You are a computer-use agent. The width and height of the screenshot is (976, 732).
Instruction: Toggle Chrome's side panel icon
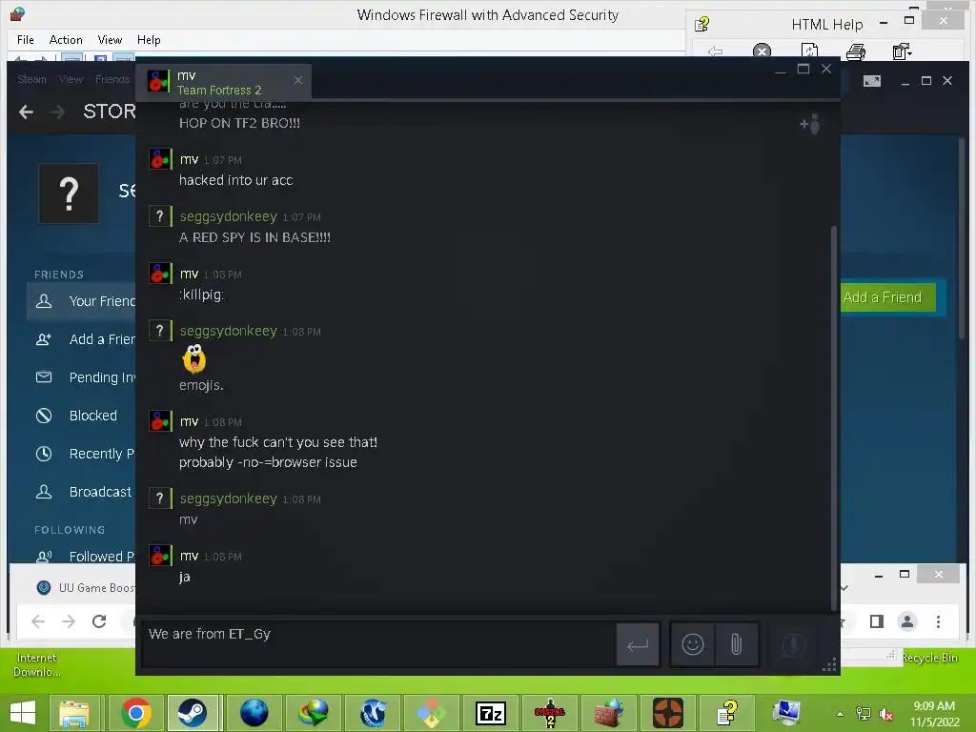(877, 621)
